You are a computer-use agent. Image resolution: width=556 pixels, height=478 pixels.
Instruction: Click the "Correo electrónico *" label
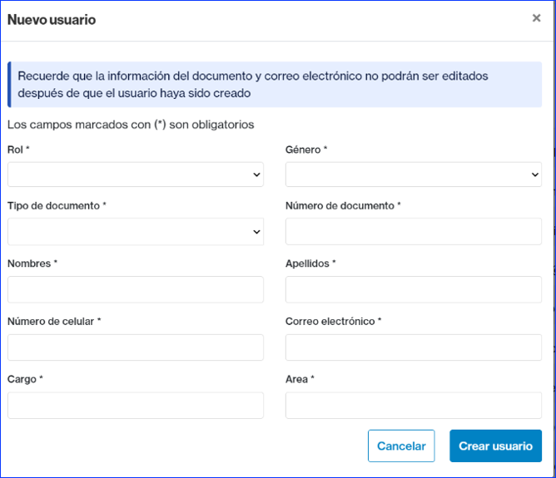(333, 321)
